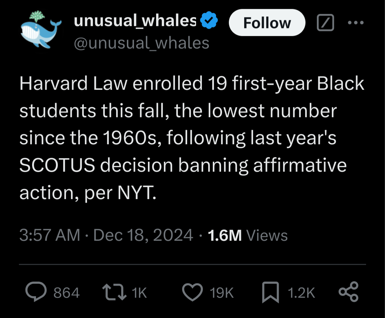Like the post with the heart icon
This screenshot has height=318, width=385.
(x=193, y=292)
